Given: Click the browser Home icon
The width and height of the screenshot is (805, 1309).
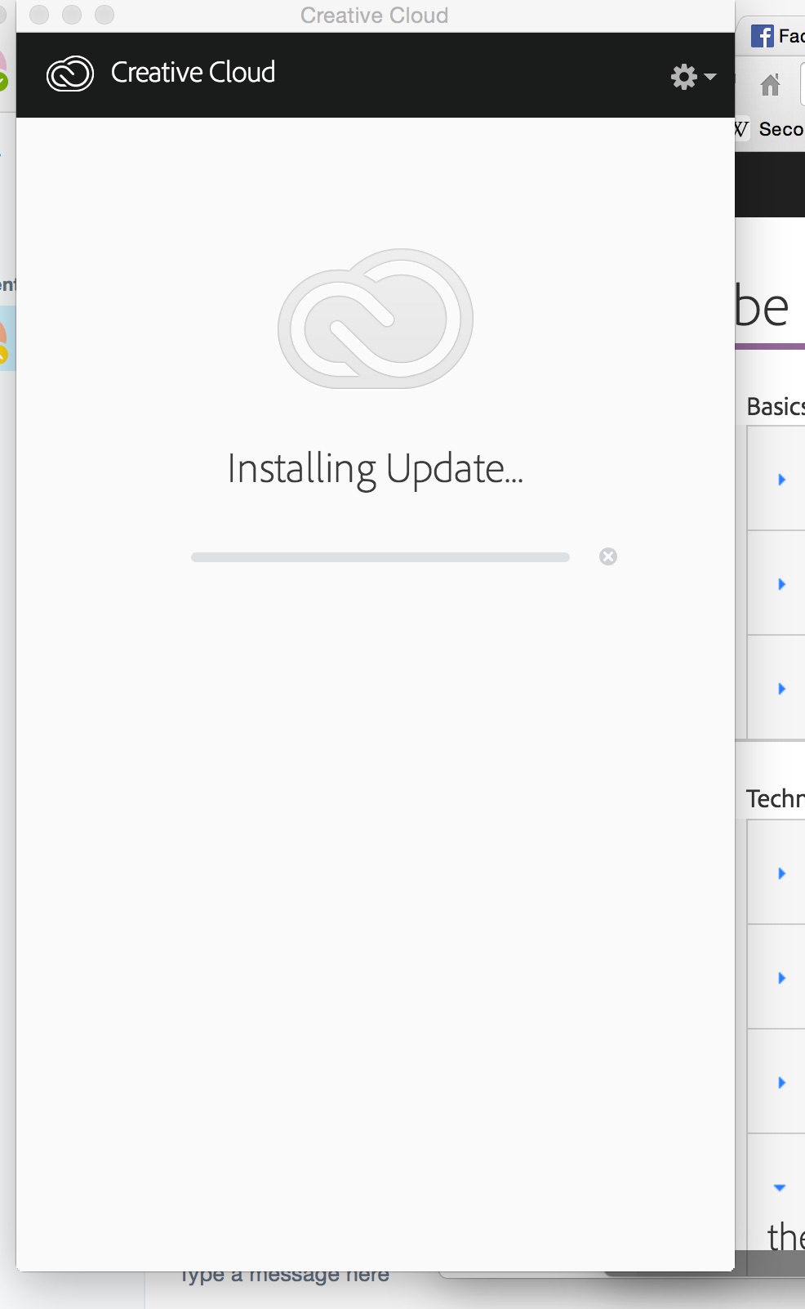Looking at the screenshot, I should point(772,85).
